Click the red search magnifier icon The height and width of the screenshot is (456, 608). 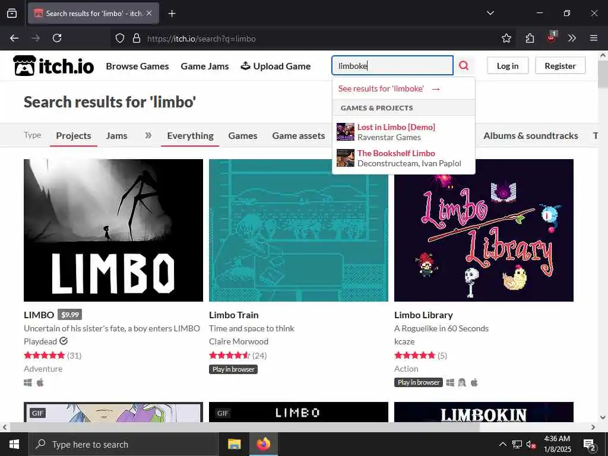pos(464,65)
